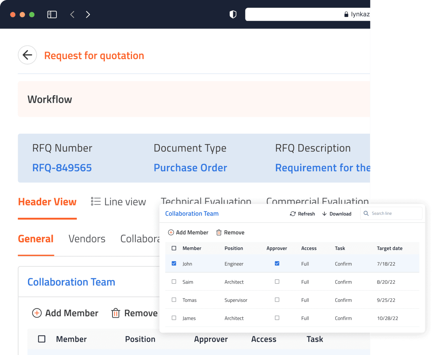This screenshot has height=355, width=434.
Task: Click Download button in popup panel
Action: point(337,214)
